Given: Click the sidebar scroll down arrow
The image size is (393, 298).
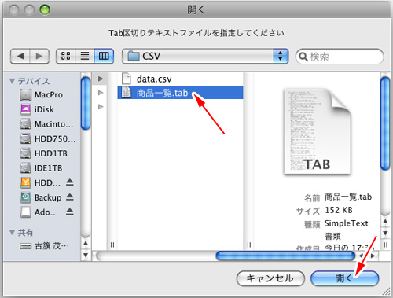Looking at the screenshot, I should (x=86, y=255).
